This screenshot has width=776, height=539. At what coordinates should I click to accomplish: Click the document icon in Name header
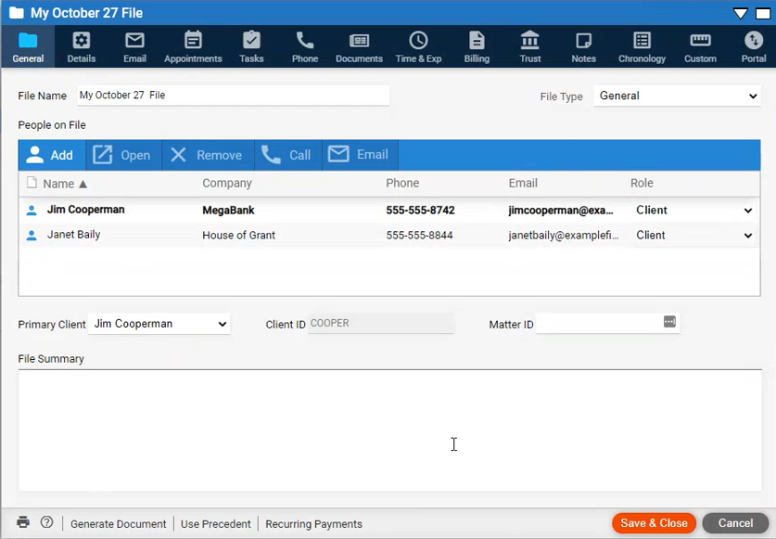[x=32, y=183]
